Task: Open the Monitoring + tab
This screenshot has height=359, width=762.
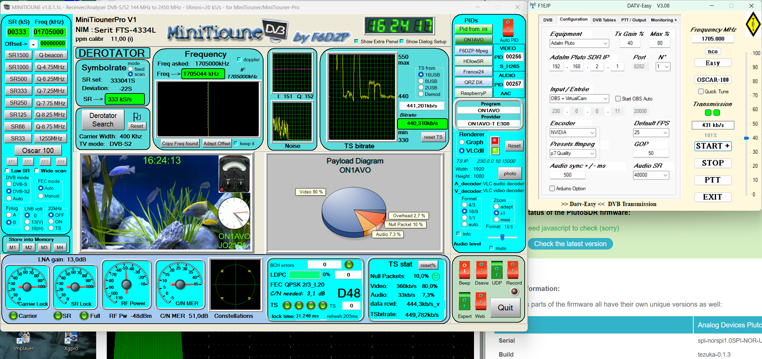Action: 664,20
